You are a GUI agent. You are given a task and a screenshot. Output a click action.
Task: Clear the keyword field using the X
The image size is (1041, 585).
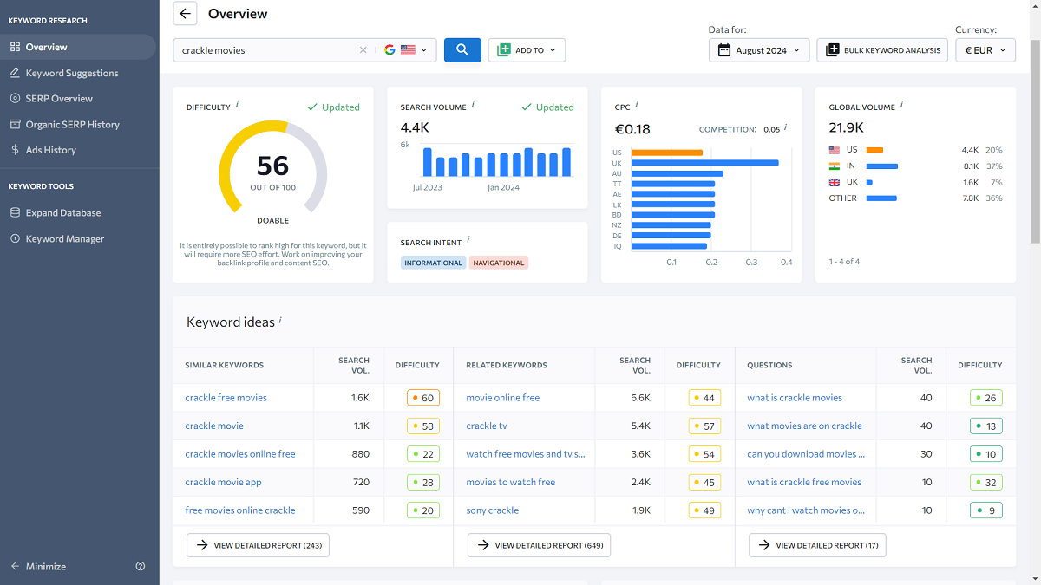click(x=363, y=50)
